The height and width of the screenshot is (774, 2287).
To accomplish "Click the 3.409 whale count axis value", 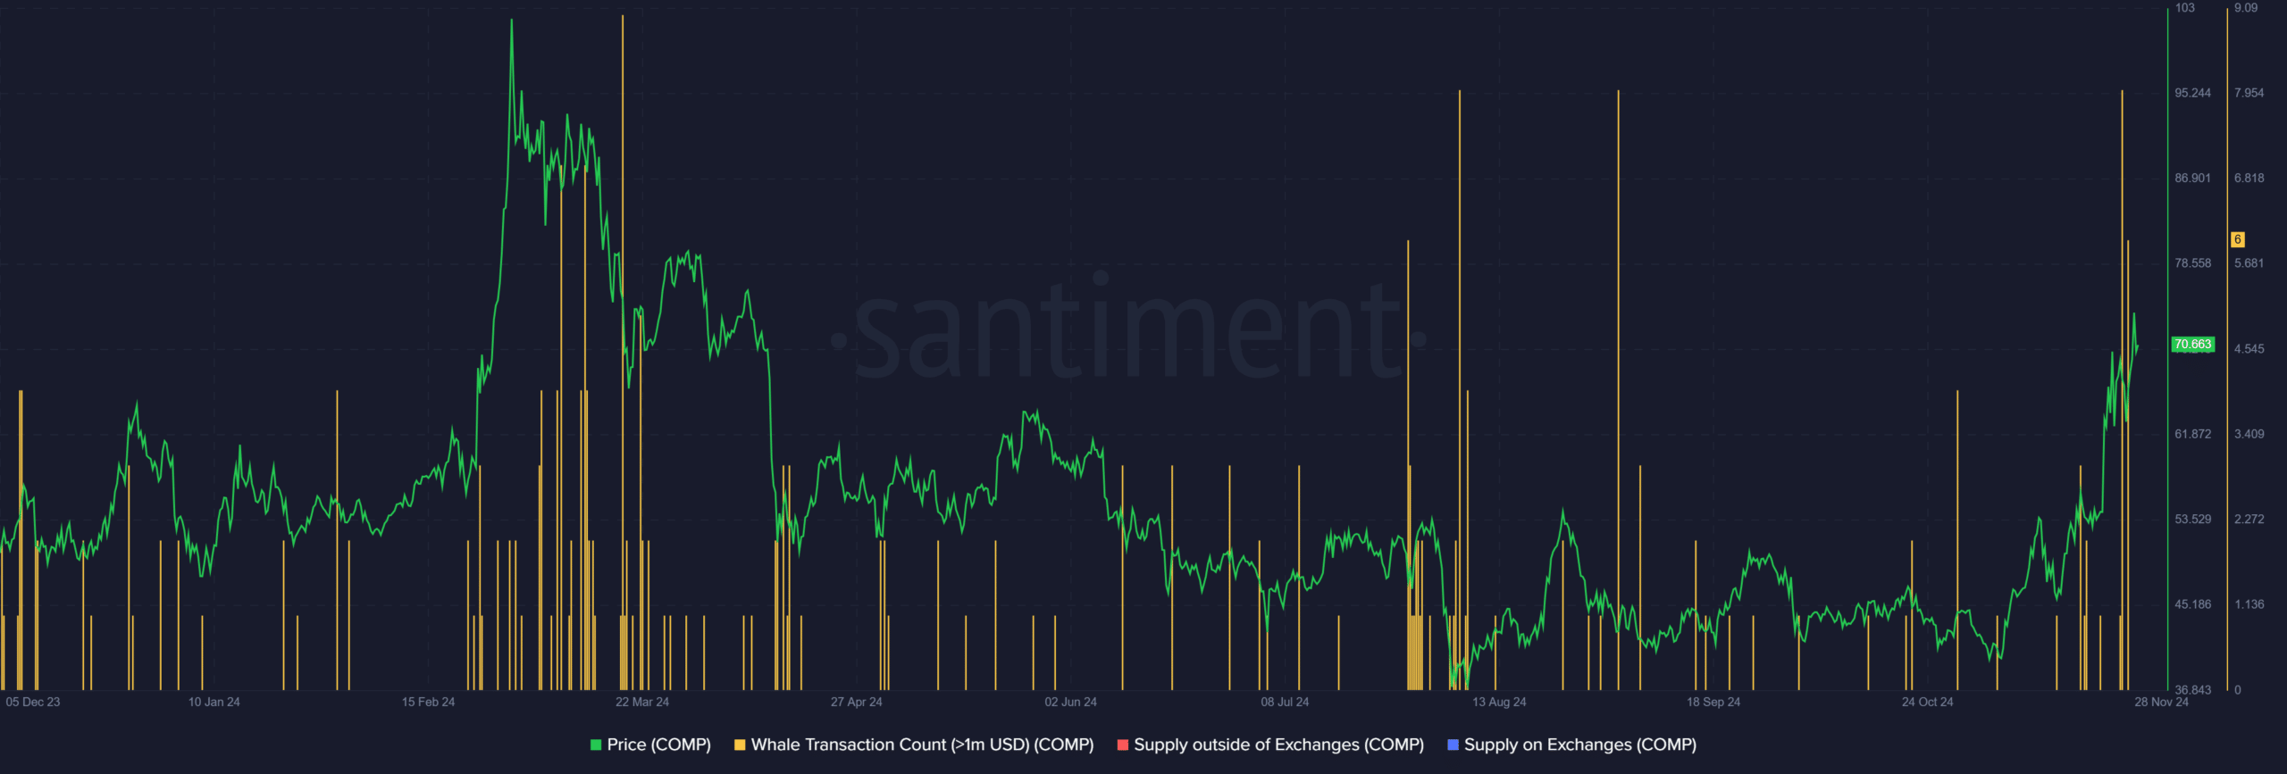I will tap(2249, 434).
